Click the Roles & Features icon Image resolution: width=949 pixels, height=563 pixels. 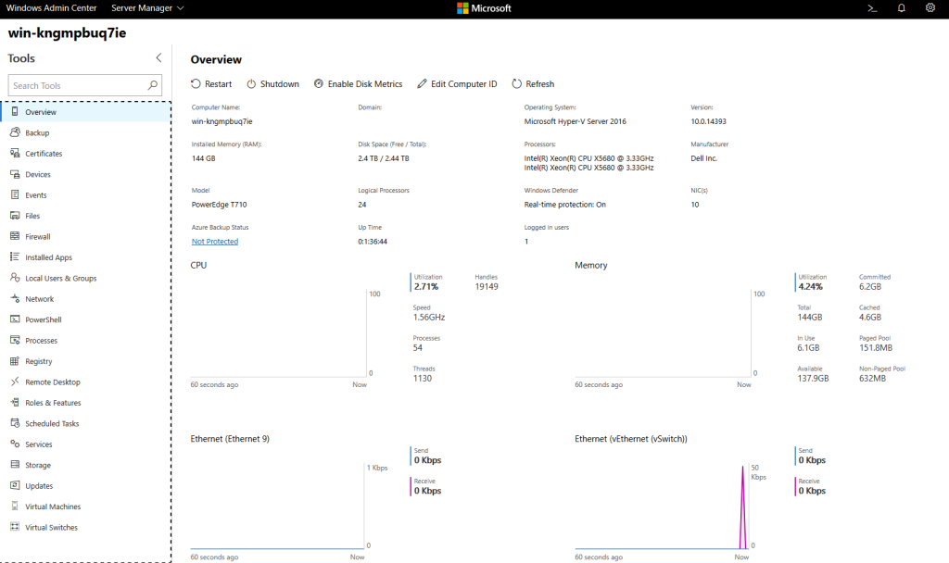pos(15,402)
